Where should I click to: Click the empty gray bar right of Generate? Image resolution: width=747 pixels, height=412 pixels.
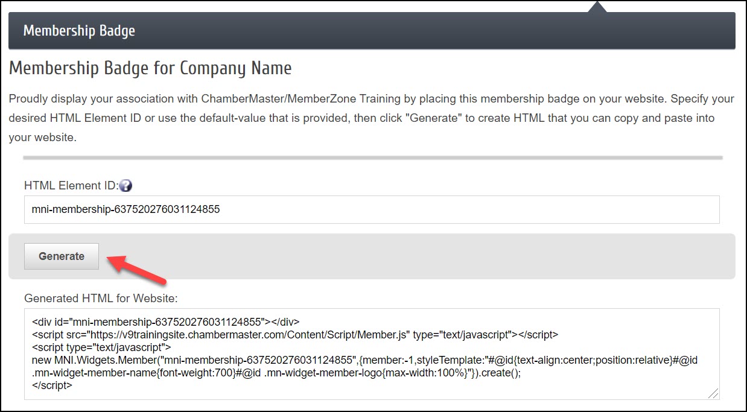pos(422,256)
